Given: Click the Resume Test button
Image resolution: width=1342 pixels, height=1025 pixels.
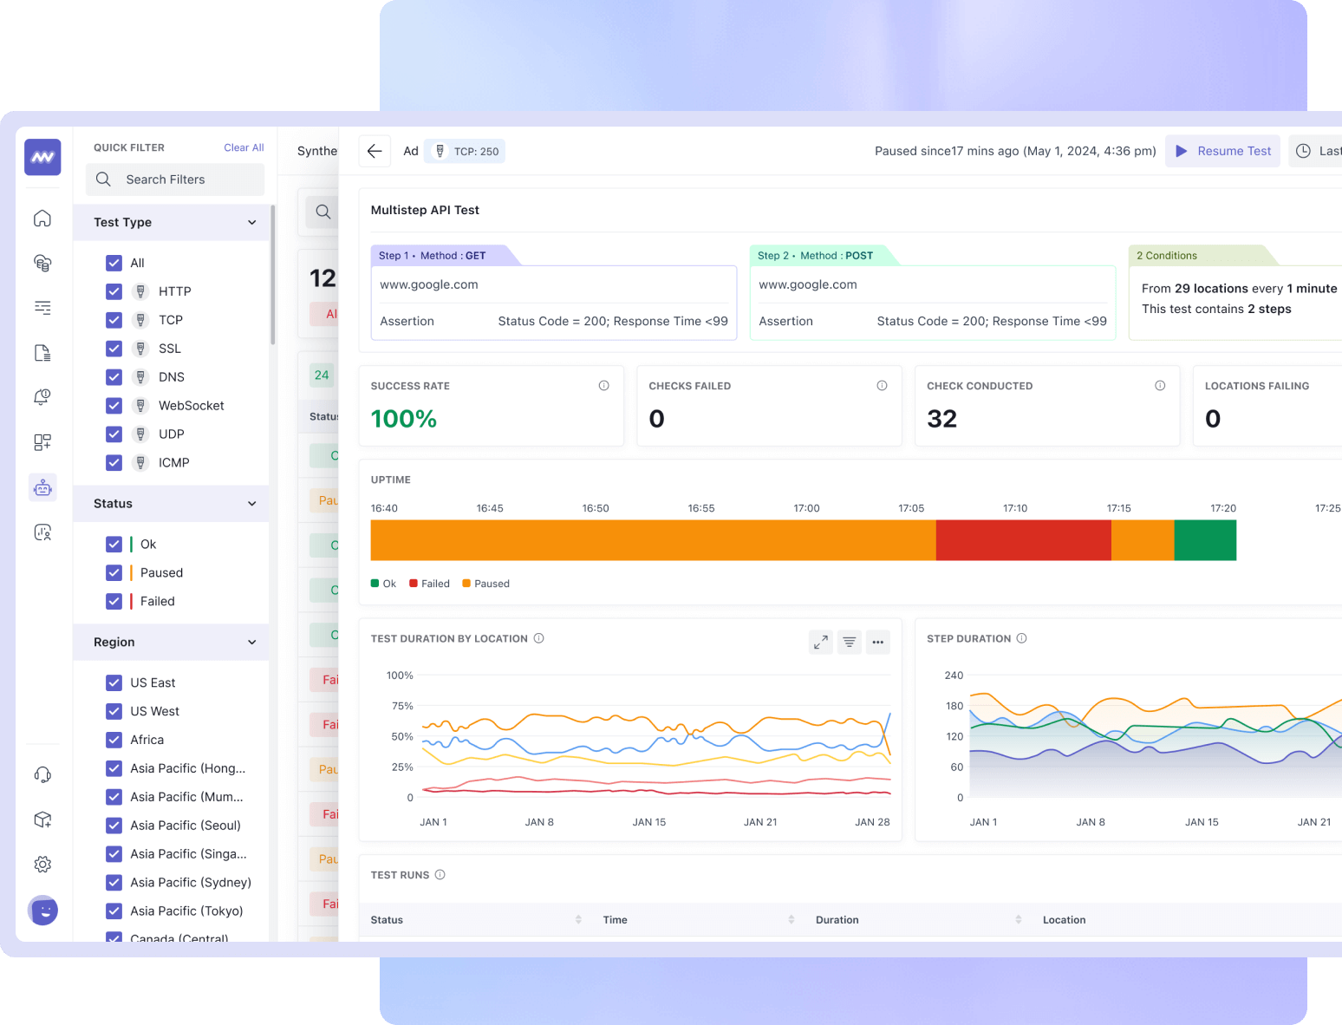Looking at the screenshot, I should click(x=1222, y=151).
